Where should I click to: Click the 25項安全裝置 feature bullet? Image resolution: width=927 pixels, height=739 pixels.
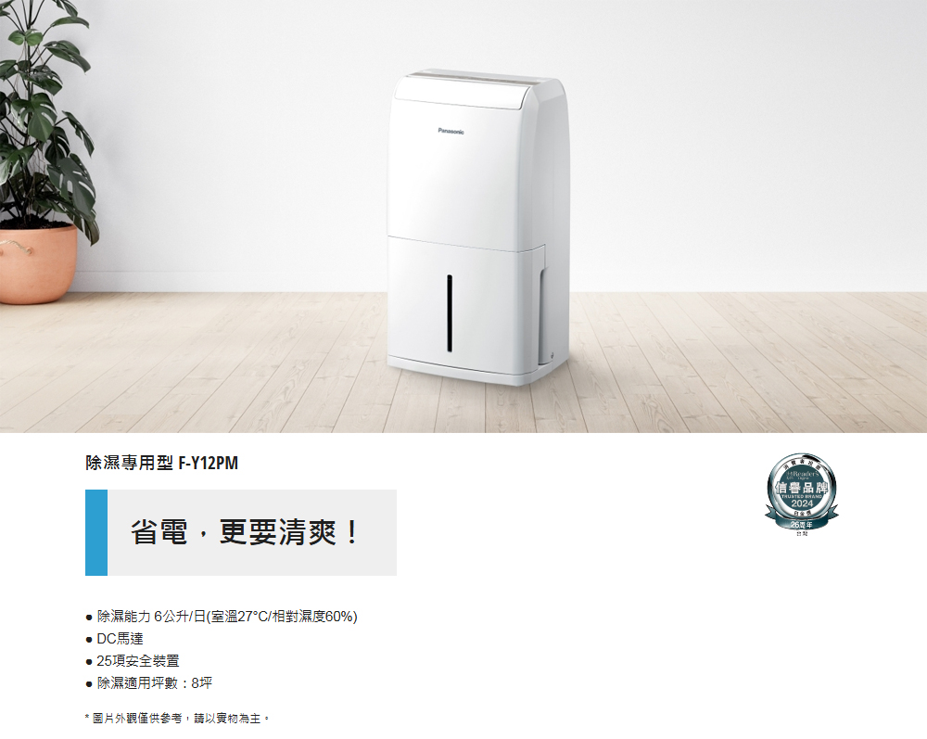[x=133, y=661]
